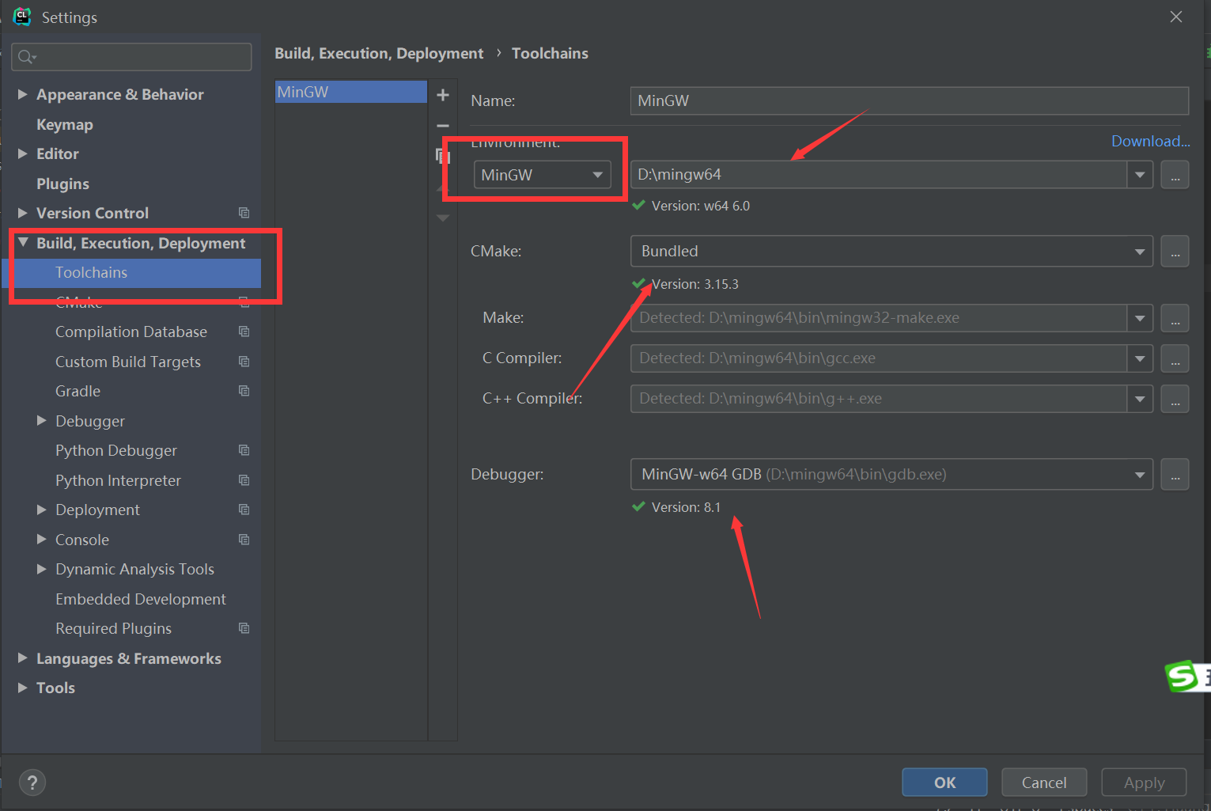Expand Appearance & Behavior section

[x=23, y=94]
